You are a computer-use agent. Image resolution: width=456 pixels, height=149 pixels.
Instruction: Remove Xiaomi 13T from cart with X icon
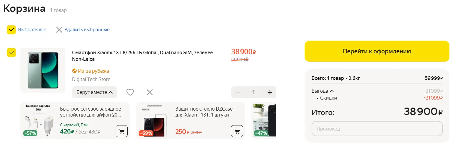(150, 92)
